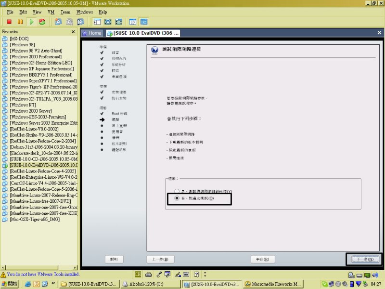The width and height of the screenshot is (385, 289).
Task: Open the VM menu
Action: click(51, 12)
